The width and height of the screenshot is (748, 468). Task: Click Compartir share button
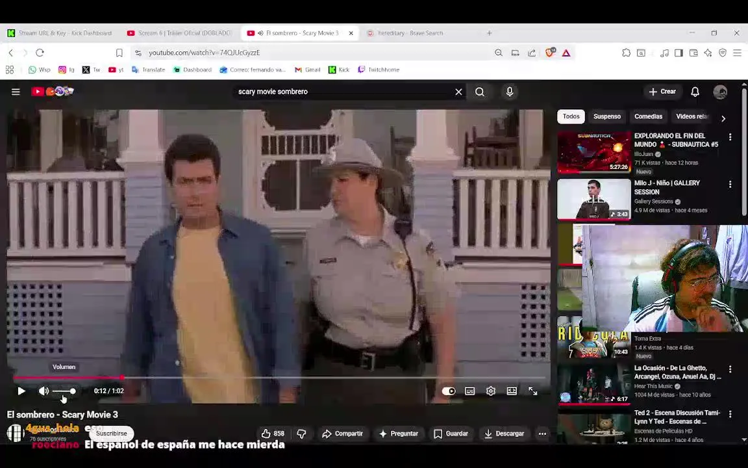(343, 434)
